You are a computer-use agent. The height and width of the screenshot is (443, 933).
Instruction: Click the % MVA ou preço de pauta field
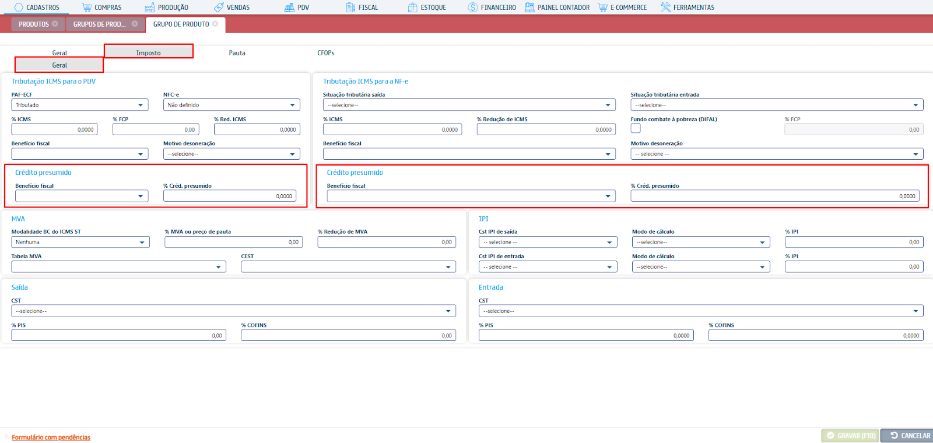[x=233, y=242]
